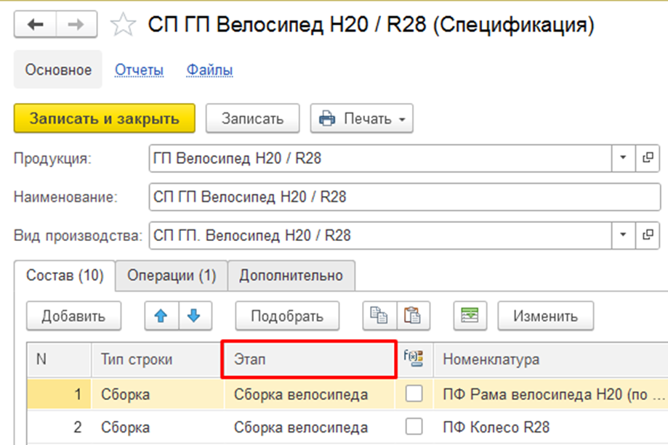
Task: Open the Печать dropdown menu
Action: click(x=361, y=118)
